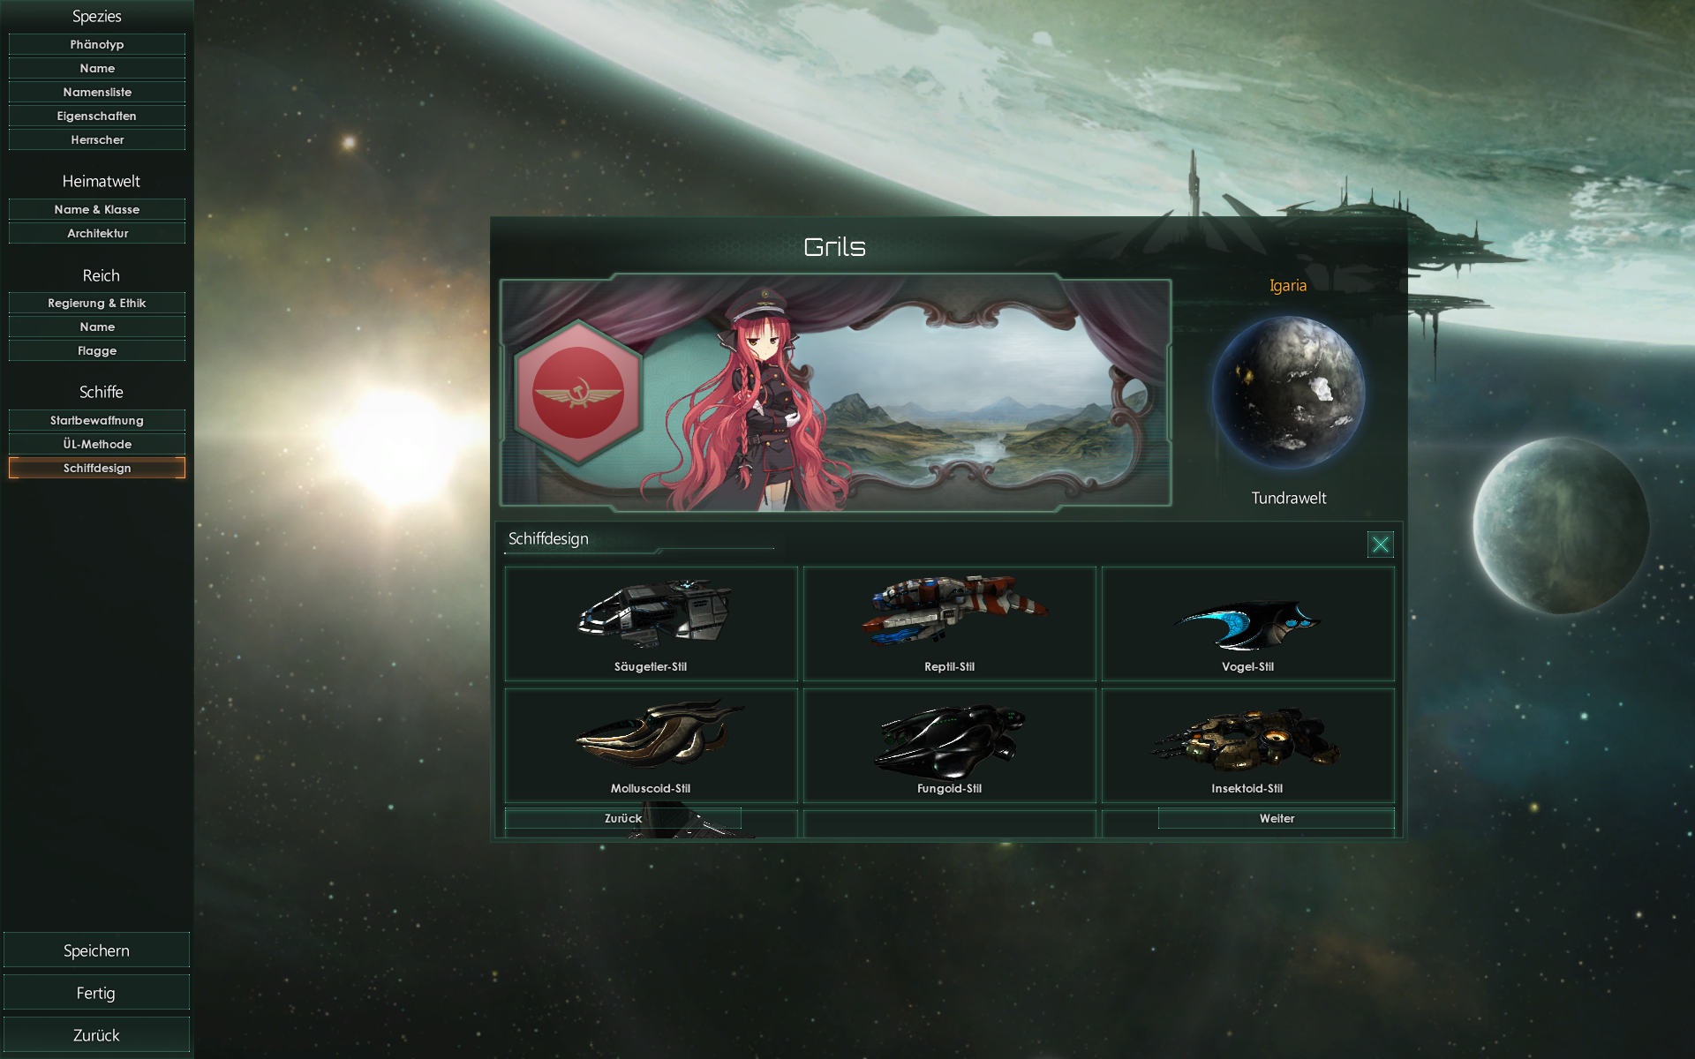1695x1059 pixels.
Task: Pick the Vogel-Stil ship design
Action: click(x=1247, y=624)
